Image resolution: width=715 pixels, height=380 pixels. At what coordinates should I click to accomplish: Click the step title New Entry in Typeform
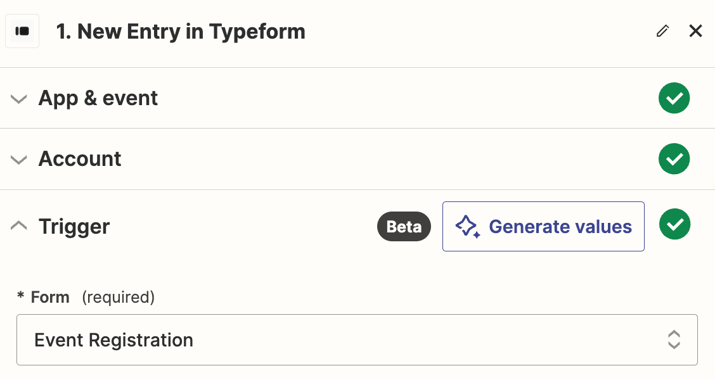181,31
